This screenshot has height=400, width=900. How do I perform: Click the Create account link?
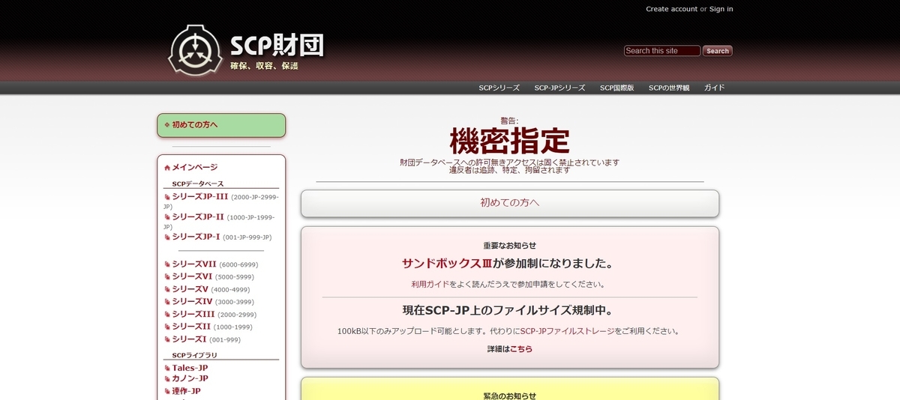coord(672,9)
